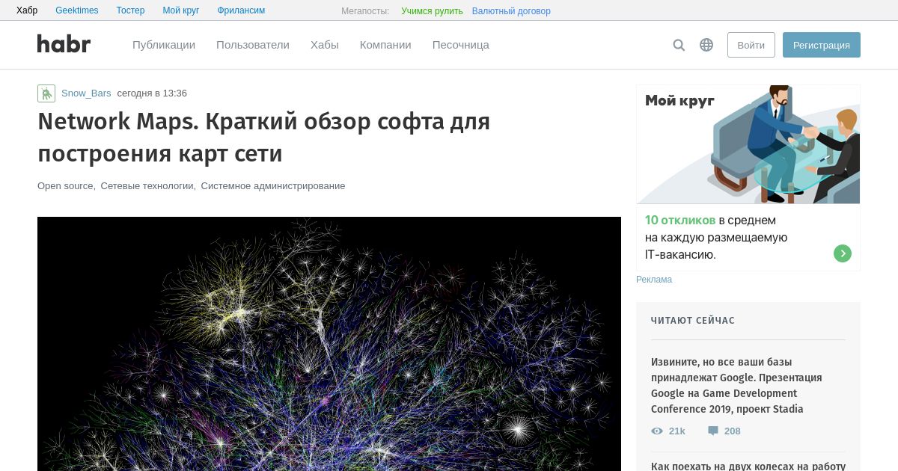Image resolution: width=898 pixels, height=471 pixels.
Task: Open Хабы section
Action: click(x=325, y=45)
